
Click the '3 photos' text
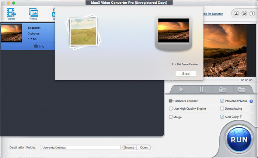point(34,34)
